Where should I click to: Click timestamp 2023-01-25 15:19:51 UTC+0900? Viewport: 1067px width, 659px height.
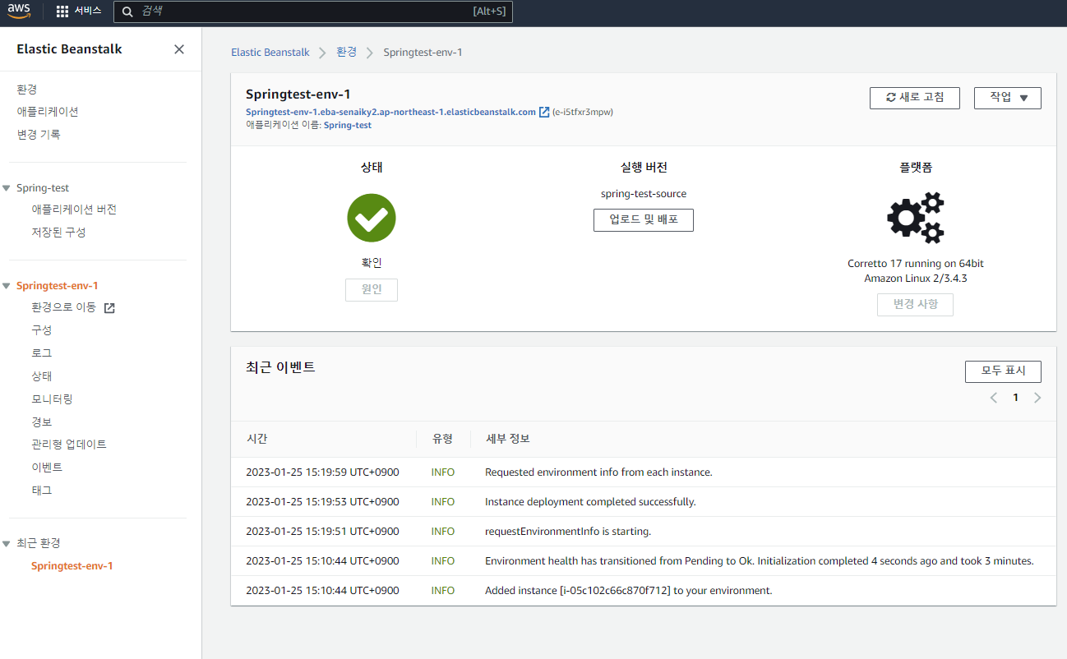pyautogui.click(x=322, y=532)
